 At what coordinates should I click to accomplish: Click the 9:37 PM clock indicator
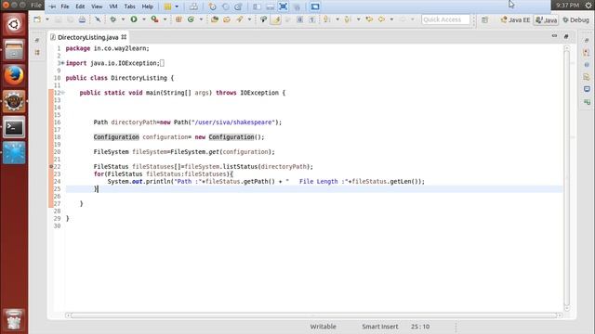[568, 6]
